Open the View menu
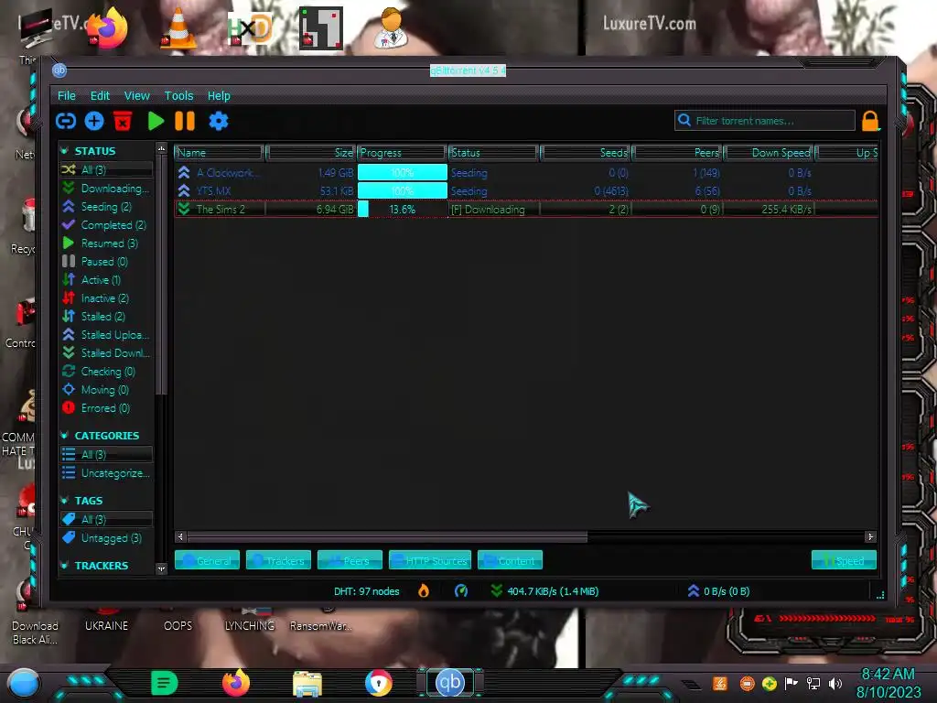This screenshot has height=703, width=937. point(137,95)
